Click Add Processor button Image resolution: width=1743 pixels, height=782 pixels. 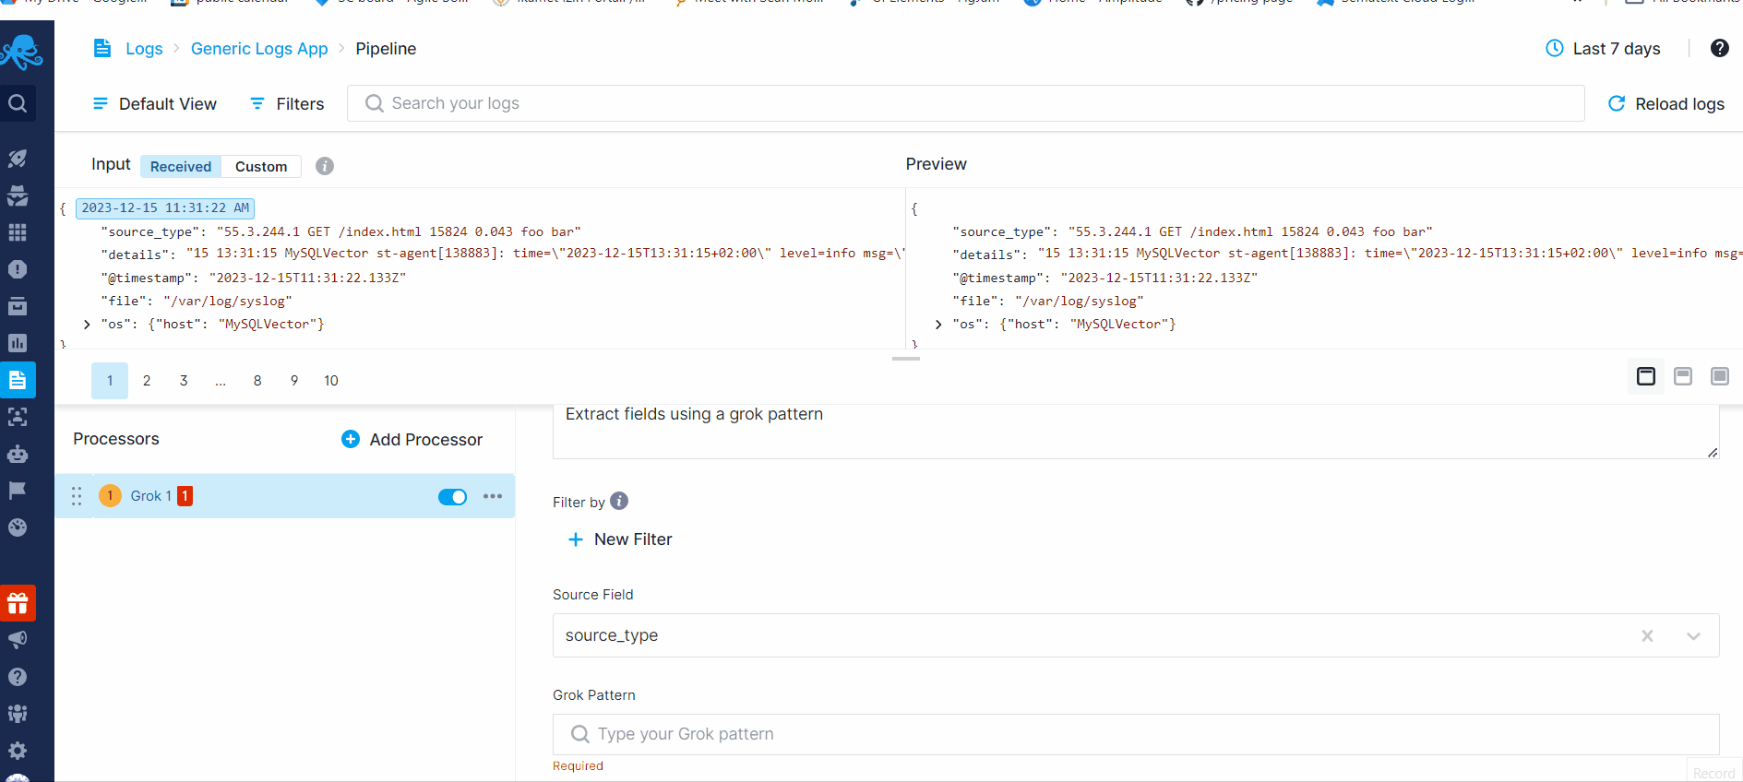click(412, 440)
